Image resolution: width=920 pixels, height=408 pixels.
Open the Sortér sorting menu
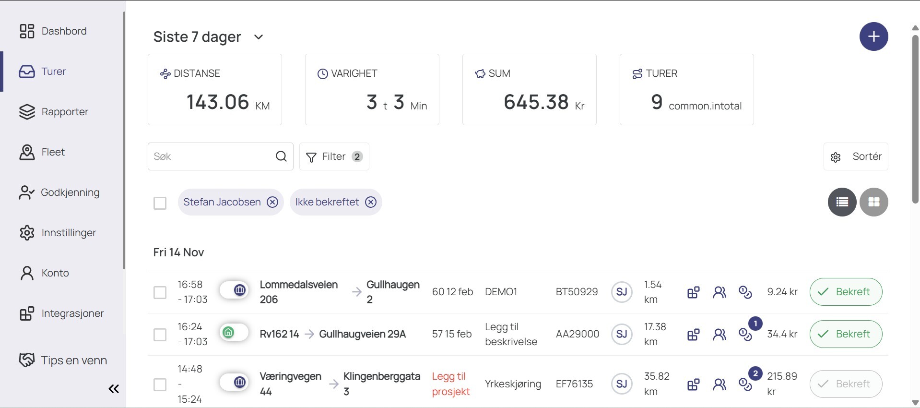click(856, 156)
